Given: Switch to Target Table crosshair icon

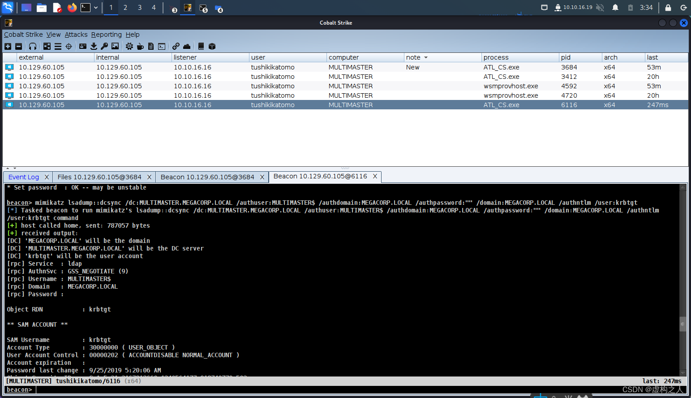Looking at the screenshot, I should tap(69, 46).
